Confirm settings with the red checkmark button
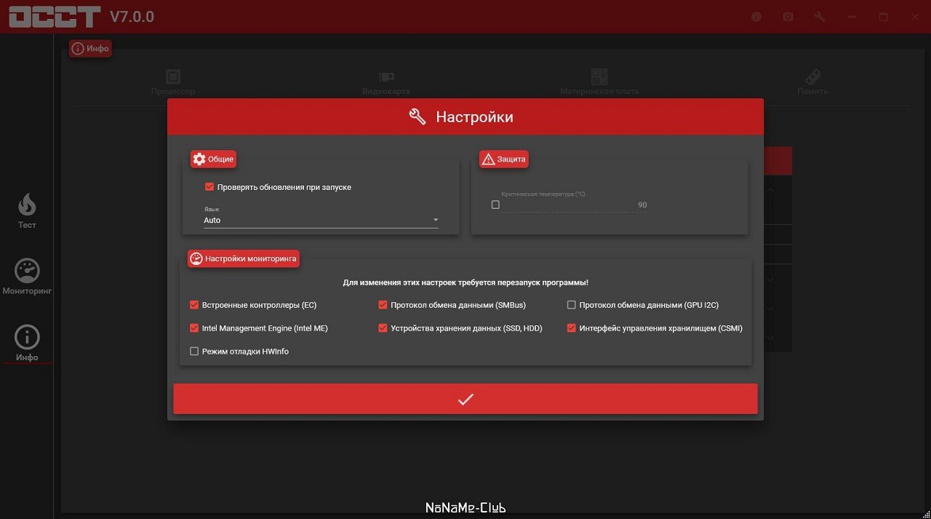This screenshot has width=931, height=519. pyautogui.click(x=465, y=399)
